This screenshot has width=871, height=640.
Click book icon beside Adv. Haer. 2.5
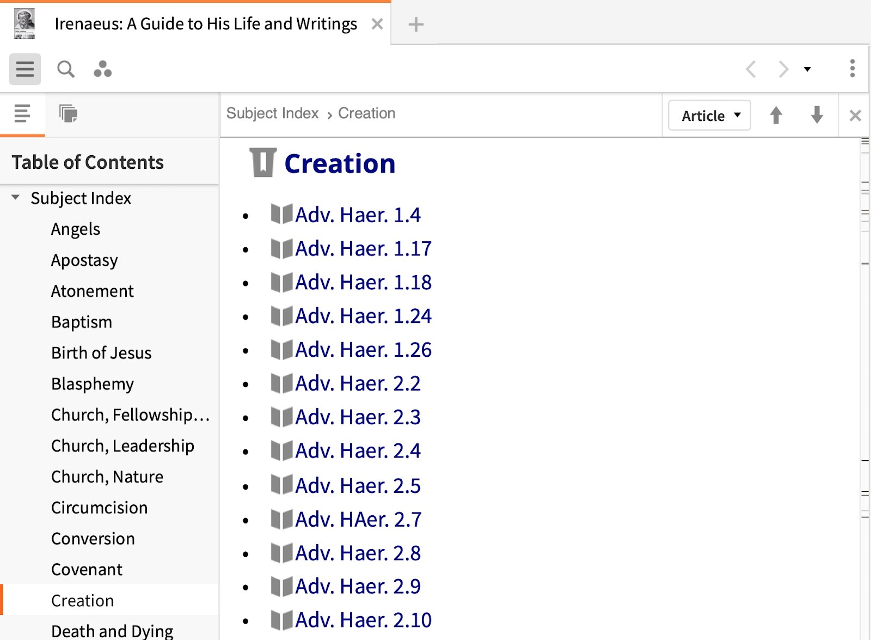[282, 485]
